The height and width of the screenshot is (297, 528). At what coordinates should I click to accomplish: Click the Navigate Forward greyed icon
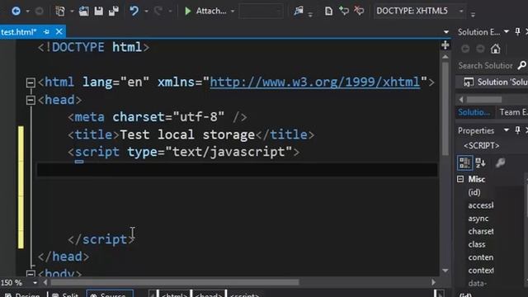point(39,11)
